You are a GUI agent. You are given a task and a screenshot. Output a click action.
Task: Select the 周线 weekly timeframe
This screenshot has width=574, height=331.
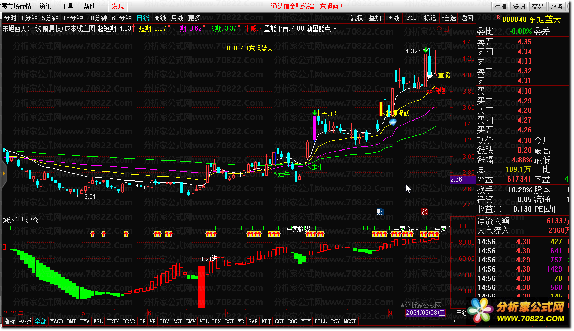(160, 18)
